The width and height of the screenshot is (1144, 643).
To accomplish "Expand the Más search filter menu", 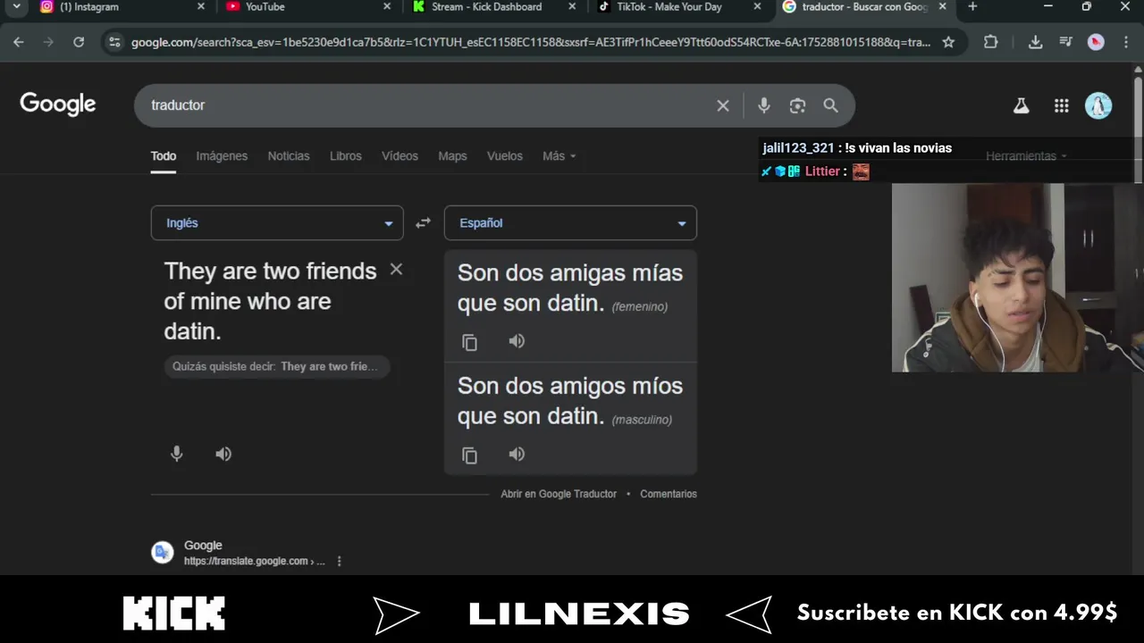I will pyautogui.click(x=559, y=156).
